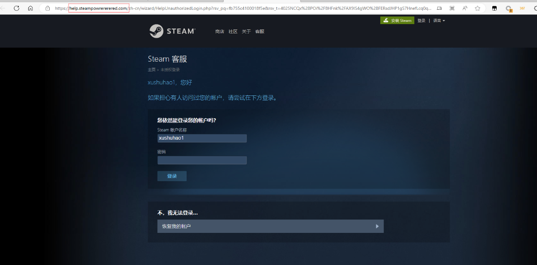Viewport: 537px width, 265px height.
Task: Open the extension showing 307
Action: point(522,8)
